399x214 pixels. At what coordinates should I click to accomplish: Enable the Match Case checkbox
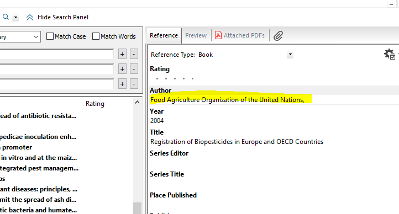(50, 36)
